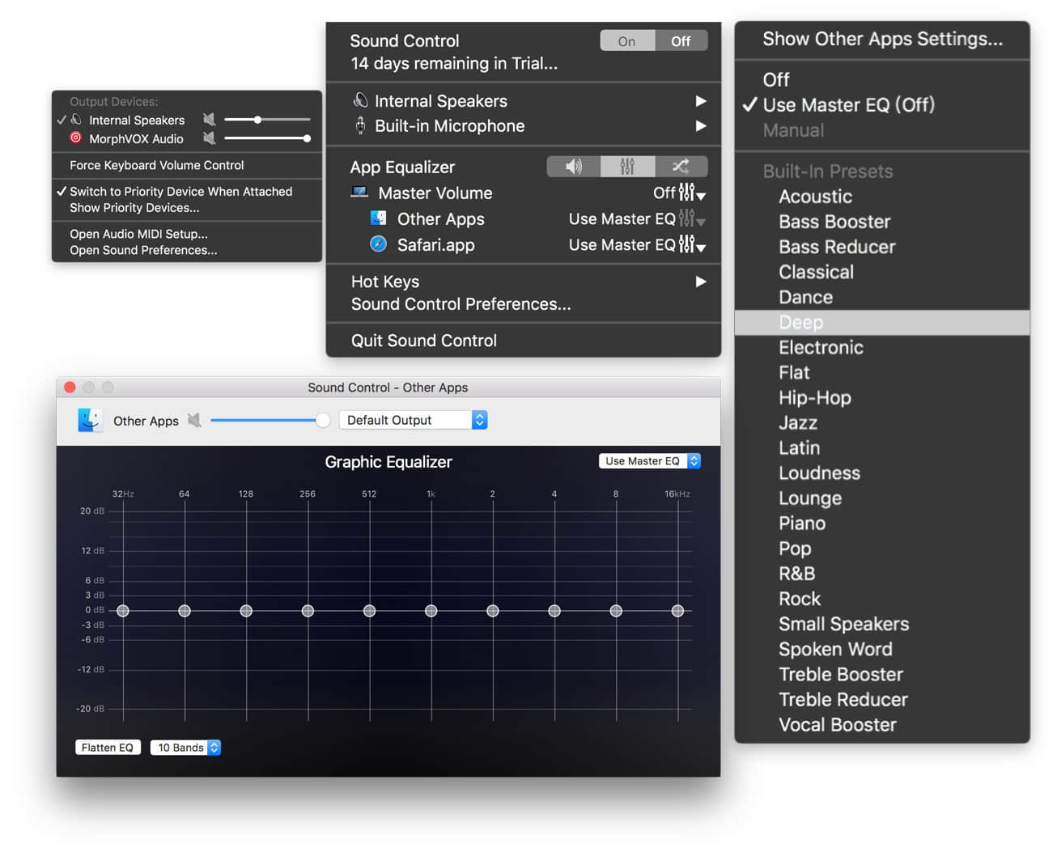This screenshot has height=856, width=1057.
Task: Open the Use Master EQ dropdown in equalizer
Action: [649, 461]
